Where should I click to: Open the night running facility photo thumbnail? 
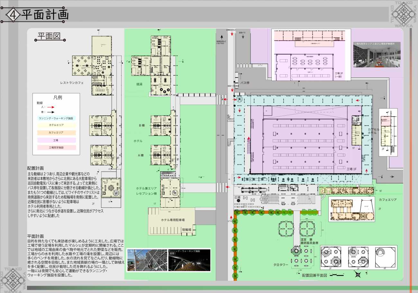[x=189, y=260]
